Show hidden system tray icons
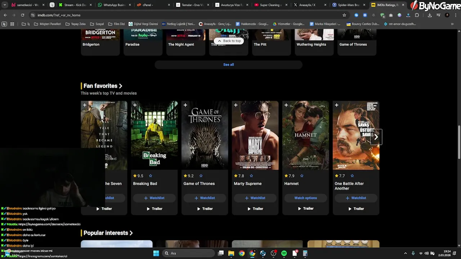The height and width of the screenshot is (259, 461). pyautogui.click(x=405, y=253)
